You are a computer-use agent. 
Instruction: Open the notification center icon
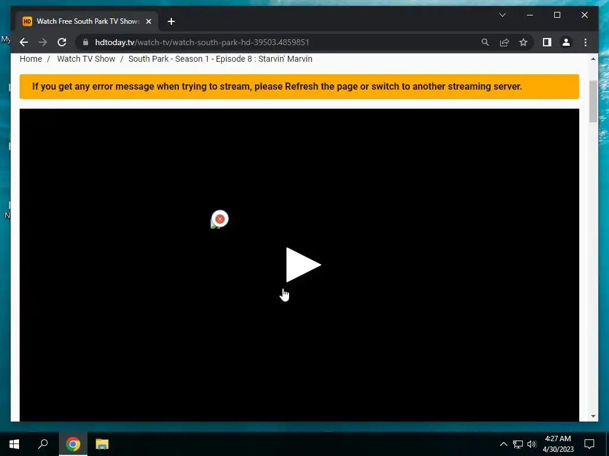click(589, 444)
